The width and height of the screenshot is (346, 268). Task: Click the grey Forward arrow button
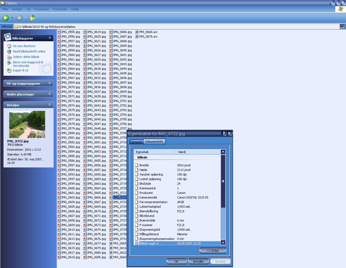19,18
